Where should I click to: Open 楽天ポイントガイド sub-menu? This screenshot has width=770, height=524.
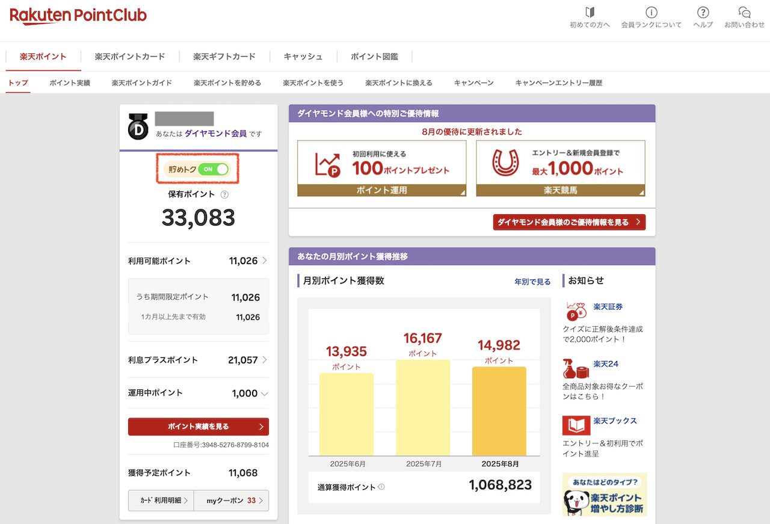point(142,83)
